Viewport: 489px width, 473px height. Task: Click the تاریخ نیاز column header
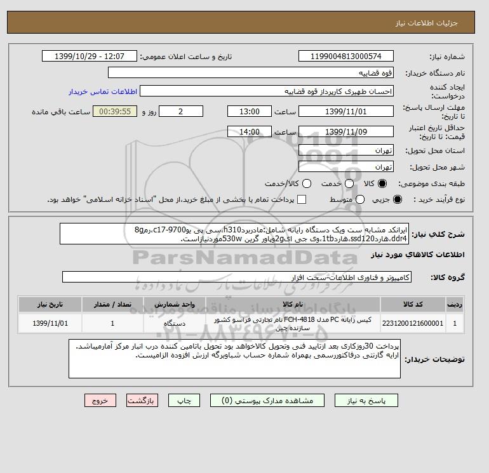tap(50, 304)
